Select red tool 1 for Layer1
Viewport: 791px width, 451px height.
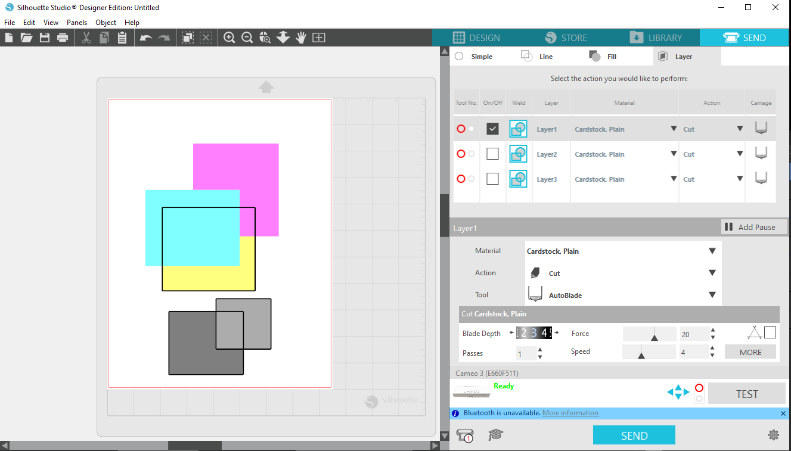pos(461,129)
